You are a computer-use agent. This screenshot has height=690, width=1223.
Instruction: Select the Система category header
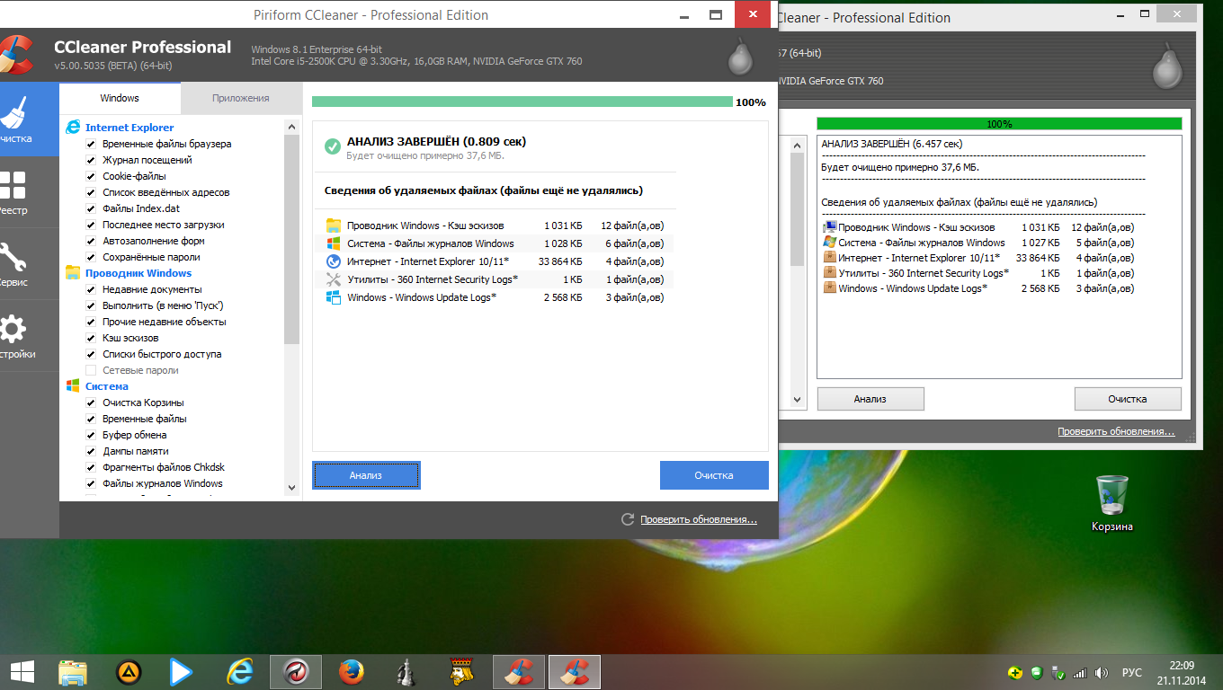[107, 386]
